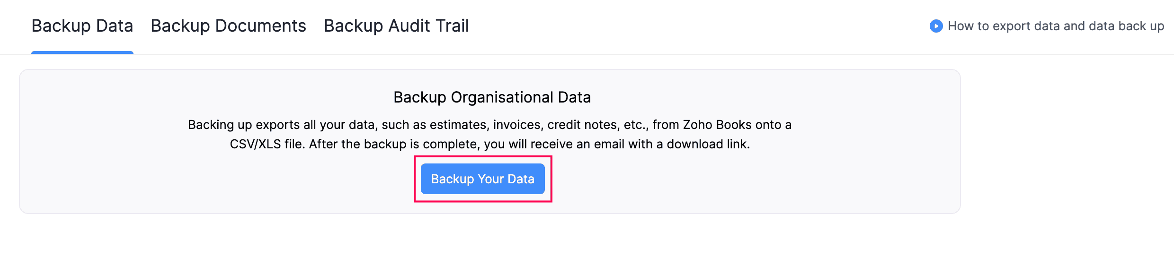Click the blue play video icon
Image resolution: width=1174 pixels, height=257 pixels.
[x=936, y=26]
